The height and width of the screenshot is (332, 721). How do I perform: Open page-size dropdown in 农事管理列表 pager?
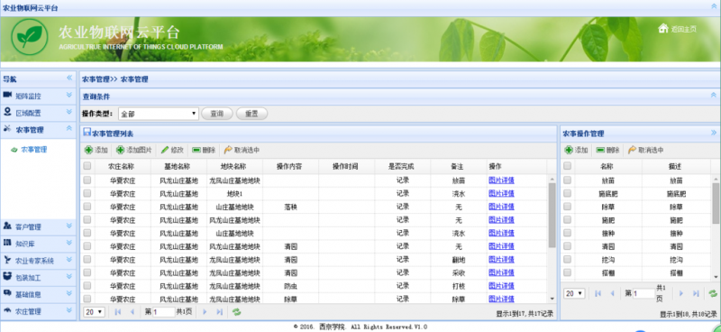(95, 312)
